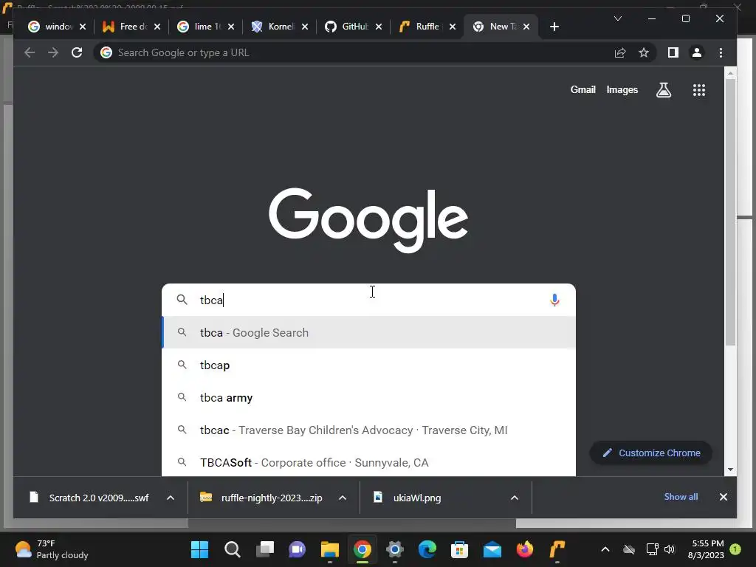756x567 pixels.
Task: Open the Gmail link
Action: pos(583,89)
